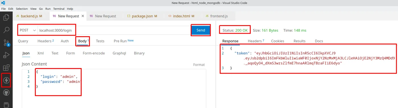Open the Query request tab
The image size is (398, 108).
click(x=23, y=41)
